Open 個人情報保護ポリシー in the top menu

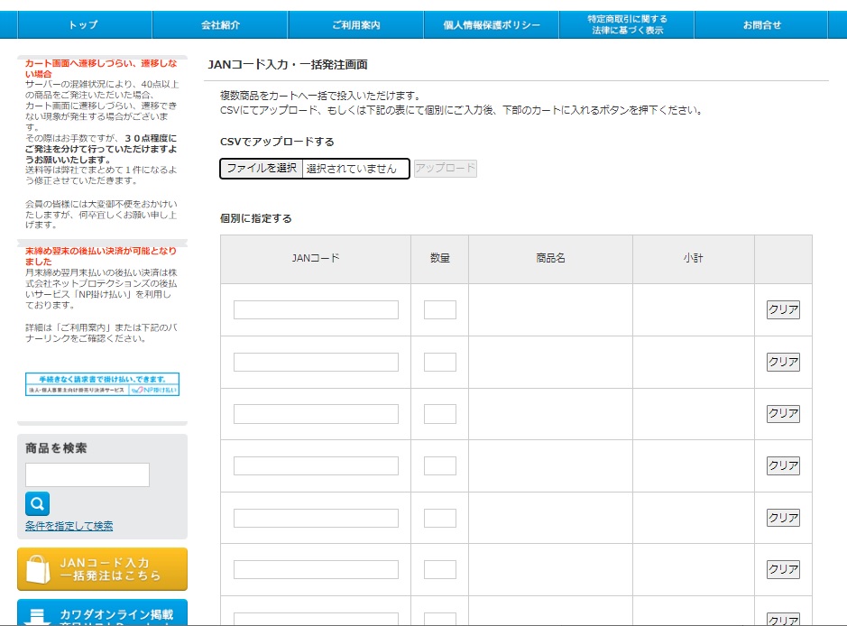pos(492,25)
